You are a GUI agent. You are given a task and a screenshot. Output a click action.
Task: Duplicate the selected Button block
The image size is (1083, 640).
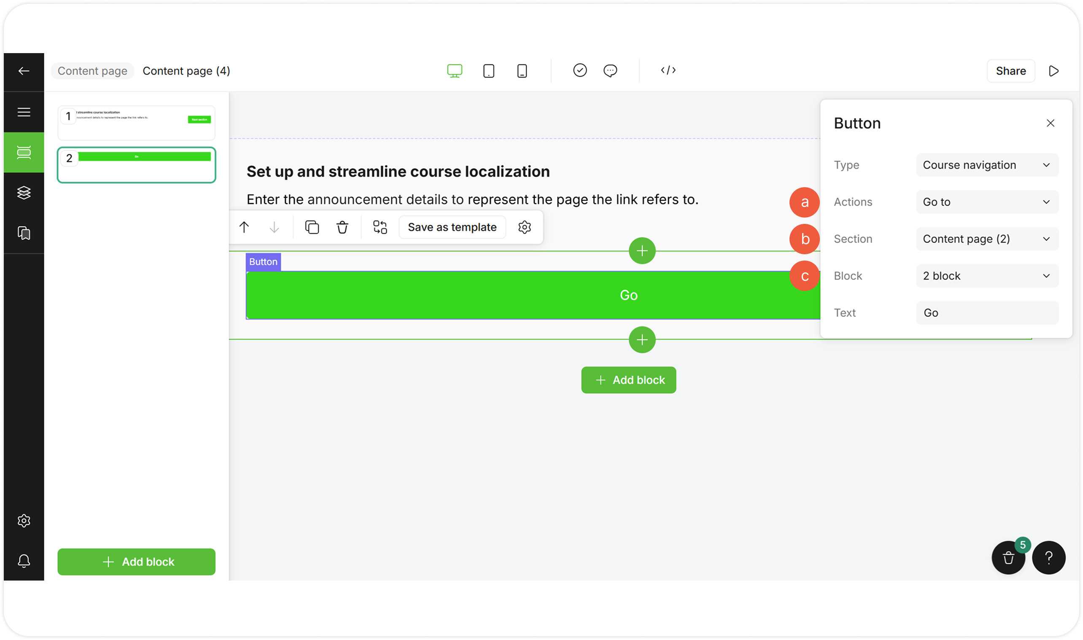point(312,227)
